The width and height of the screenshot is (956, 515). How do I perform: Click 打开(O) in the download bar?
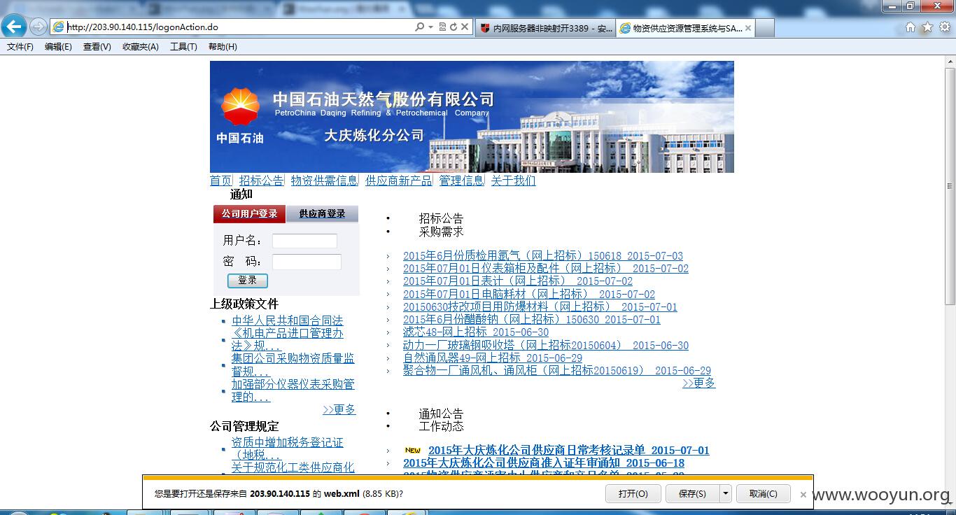(633, 493)
